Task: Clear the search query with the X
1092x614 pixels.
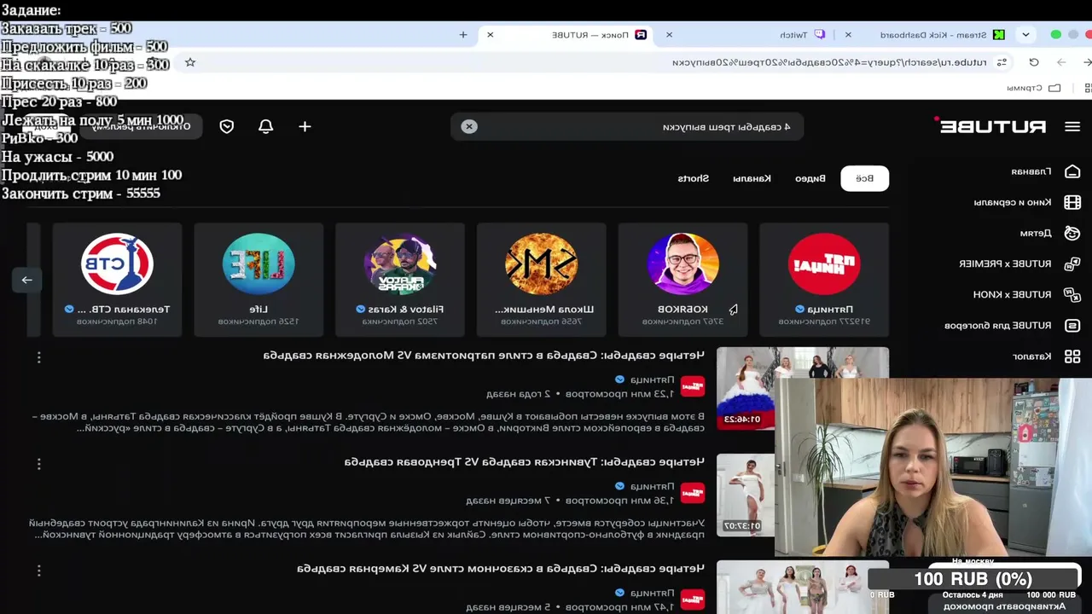Action: click(x=469, y=126)
